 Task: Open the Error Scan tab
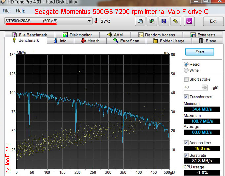126,41
